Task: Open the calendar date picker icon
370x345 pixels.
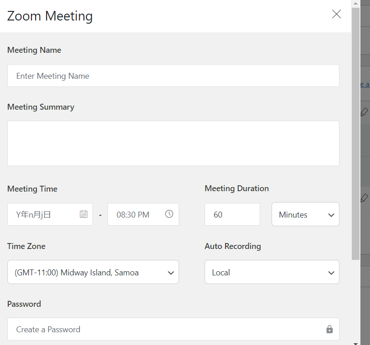Action: click(x=83, y=214)
